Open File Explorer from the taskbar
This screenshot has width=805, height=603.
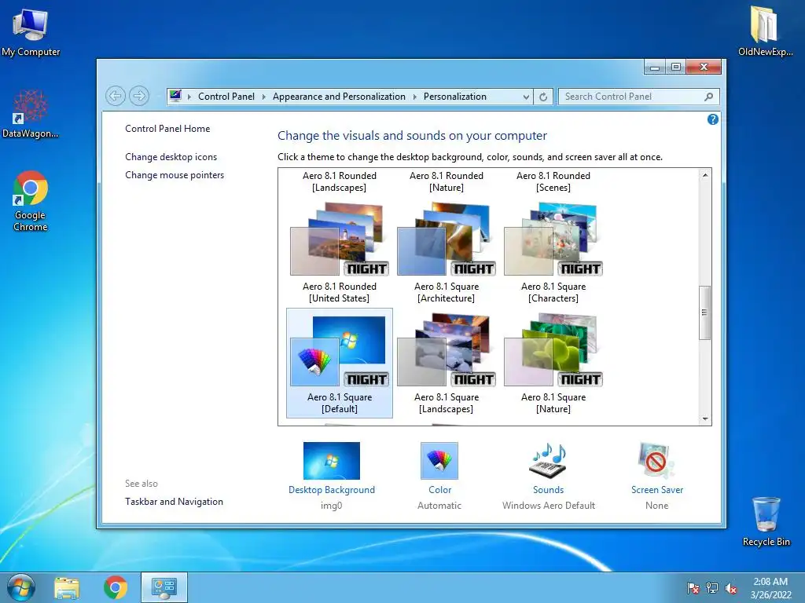[67, 587]
